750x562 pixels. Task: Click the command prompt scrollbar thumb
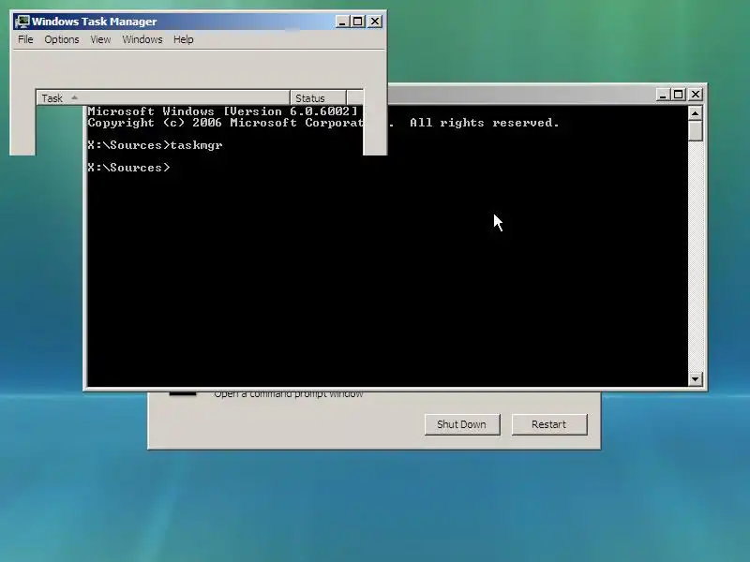click(695, 130)
